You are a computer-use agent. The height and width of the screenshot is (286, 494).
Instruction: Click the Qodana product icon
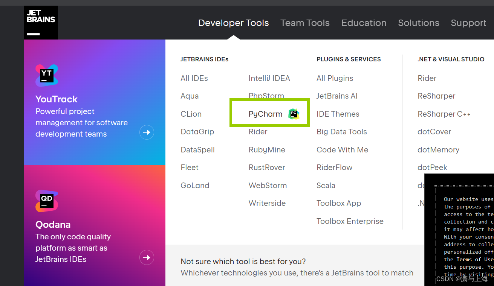pyautogui.click(x=47, y=201)
